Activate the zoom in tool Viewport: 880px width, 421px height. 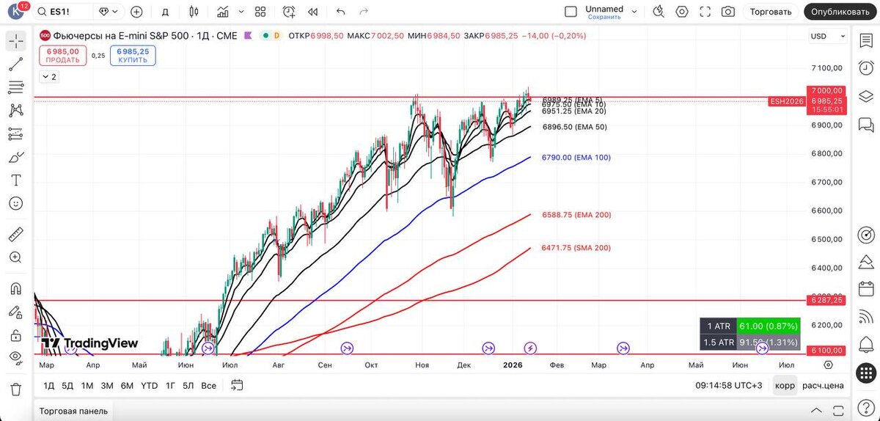[x=15, y=257]
